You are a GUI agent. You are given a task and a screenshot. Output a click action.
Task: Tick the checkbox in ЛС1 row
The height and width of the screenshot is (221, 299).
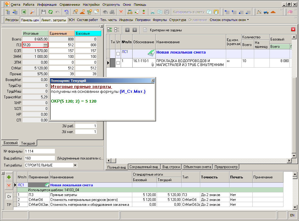click(118, 54)
